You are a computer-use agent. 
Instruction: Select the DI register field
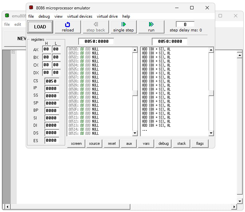[x=52, y=125]
